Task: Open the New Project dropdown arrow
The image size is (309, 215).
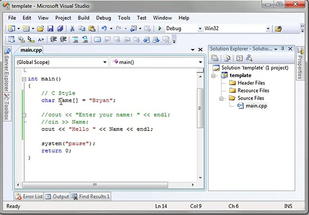Action: pos(18,29)
